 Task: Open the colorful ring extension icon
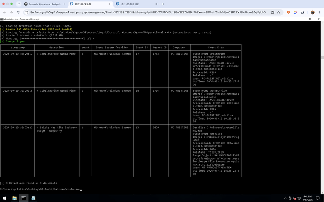coord(295,13)
